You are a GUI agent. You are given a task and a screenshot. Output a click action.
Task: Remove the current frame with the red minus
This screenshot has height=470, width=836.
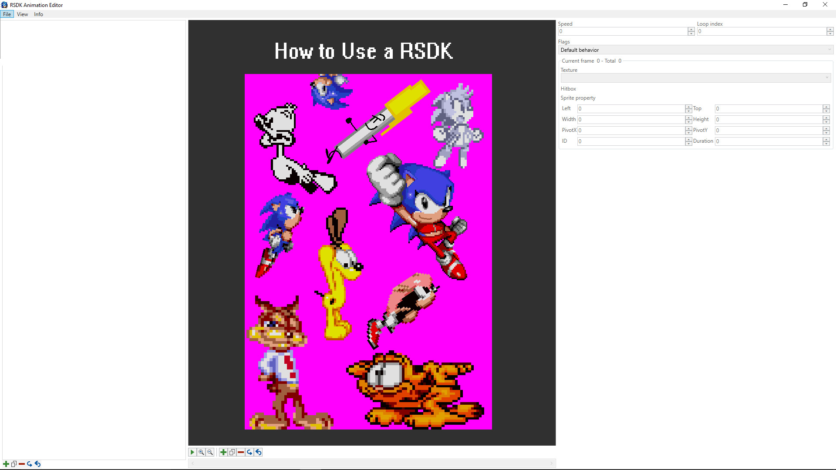click(241, 452)
